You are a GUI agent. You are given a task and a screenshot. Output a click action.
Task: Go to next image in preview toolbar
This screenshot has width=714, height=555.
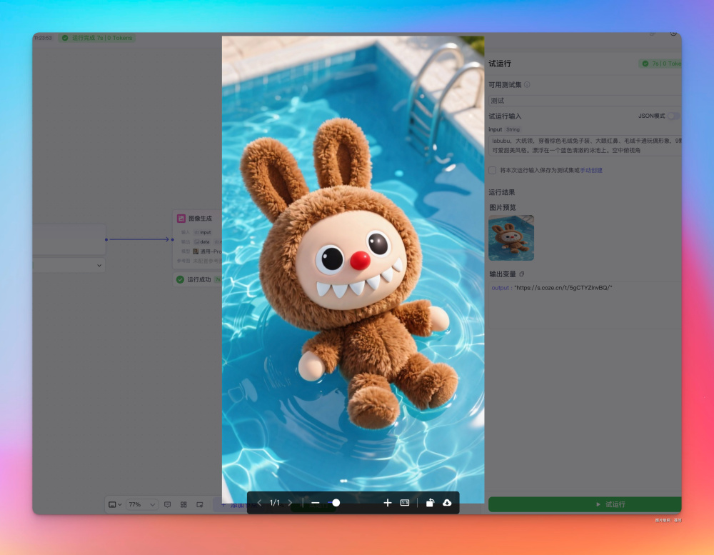[290, 503]
